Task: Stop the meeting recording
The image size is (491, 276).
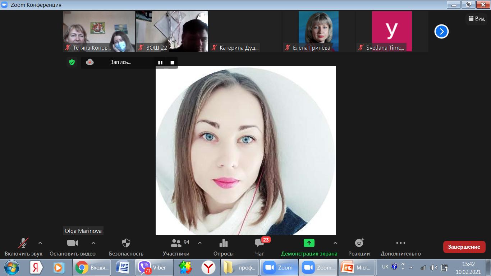Action: (x=172, y=63)
